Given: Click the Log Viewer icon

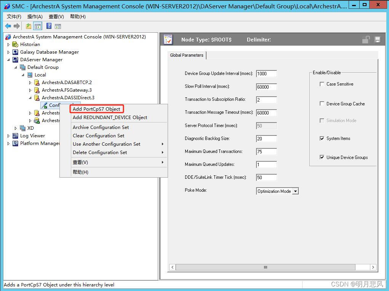Looking at the screenshot, I should click(x=15, y=136).
